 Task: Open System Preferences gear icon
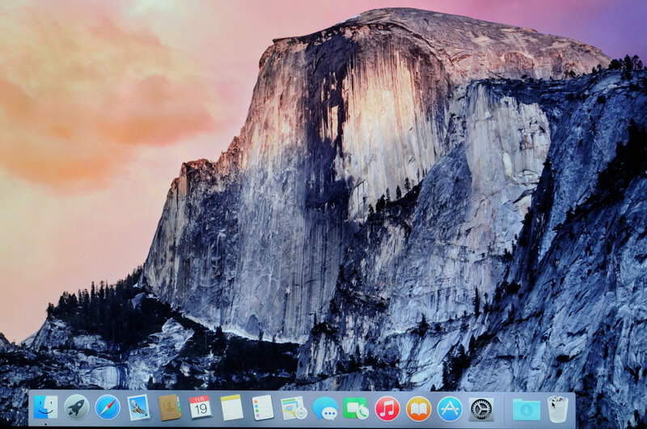coord(481,410)
